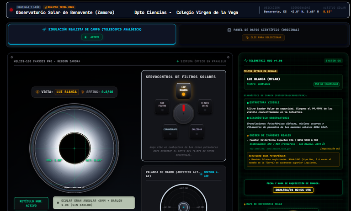Viewport: 351px width, 211px height.
Task: Select the H-Alfa filter pushbutton
Action: tap(205, 106)
